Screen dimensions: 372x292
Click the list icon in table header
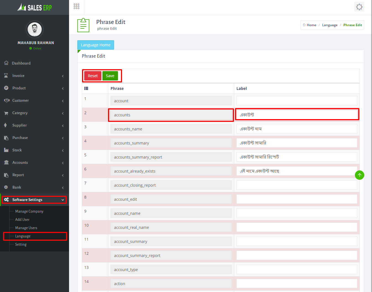tap(86, 89)
